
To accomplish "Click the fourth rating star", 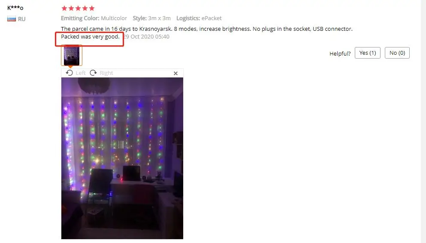I will 85,9.
